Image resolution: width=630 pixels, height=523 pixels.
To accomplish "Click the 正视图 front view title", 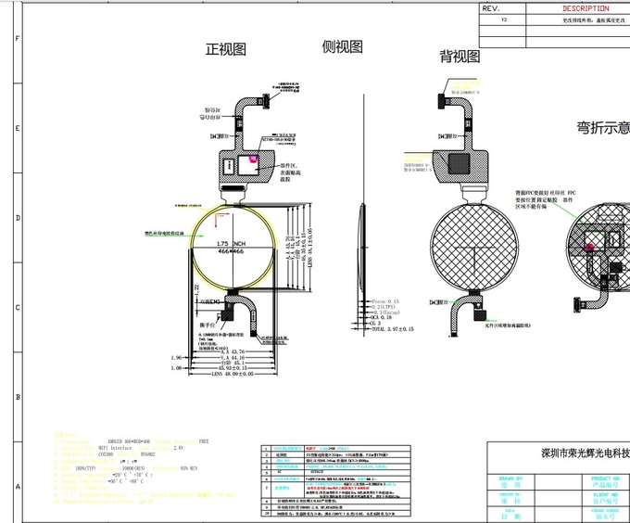I will coord(225,49).
